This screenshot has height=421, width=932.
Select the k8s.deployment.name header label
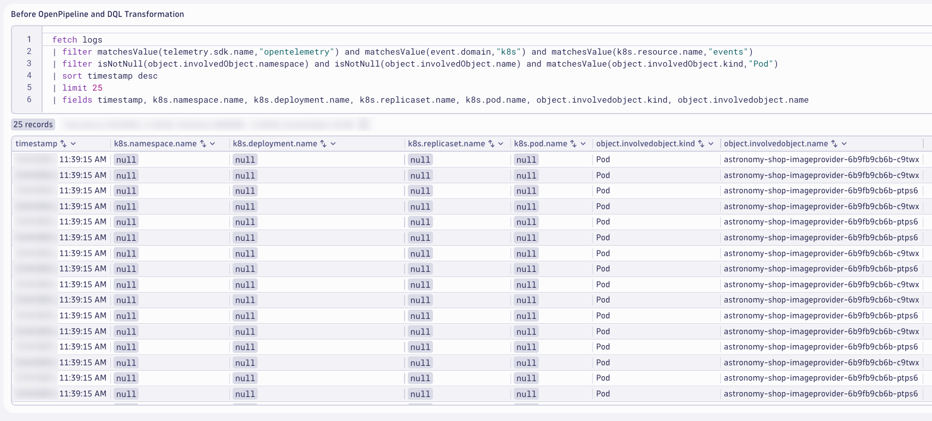click(275, 144)
